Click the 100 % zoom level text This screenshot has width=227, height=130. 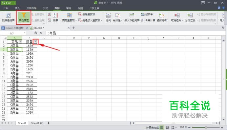click(183, 127)
